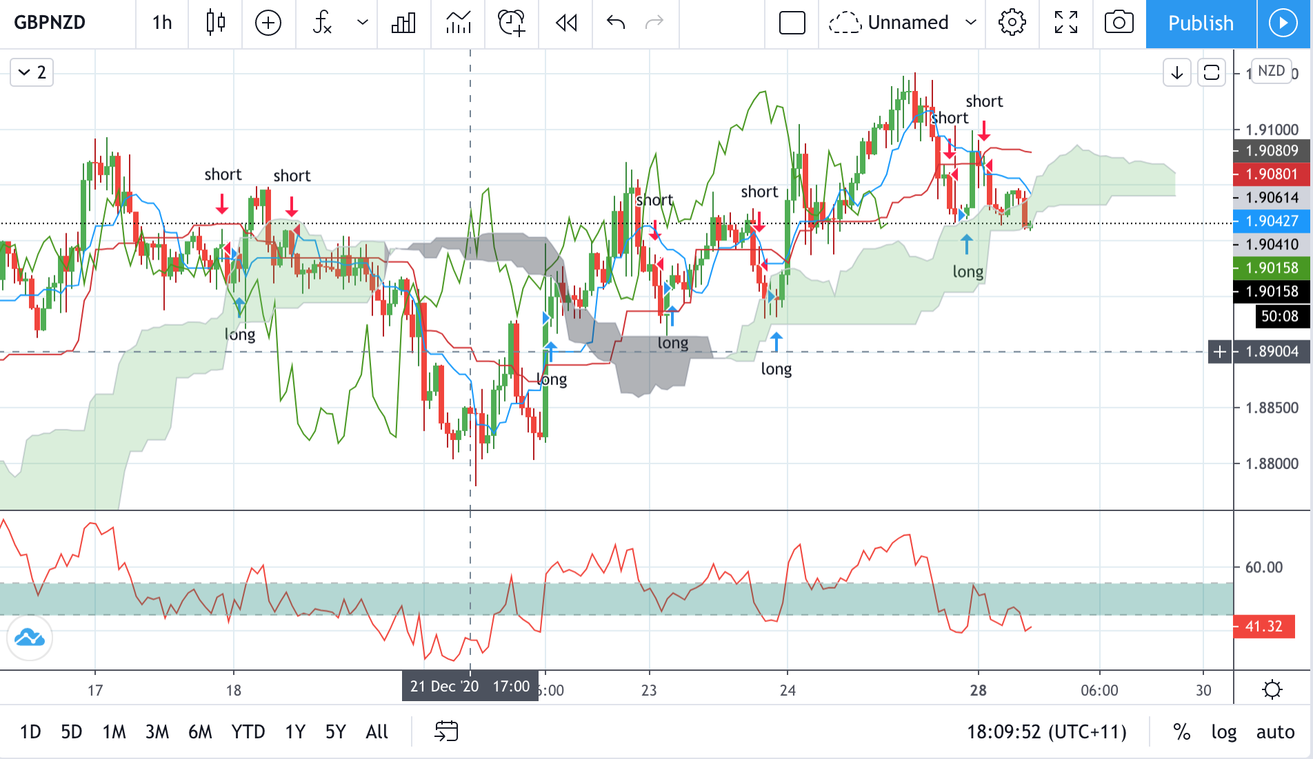The height and width of the screenshot is (759, 1313).
Task: Click the 60.00 RSI scale label
Action: (1264, 568)
